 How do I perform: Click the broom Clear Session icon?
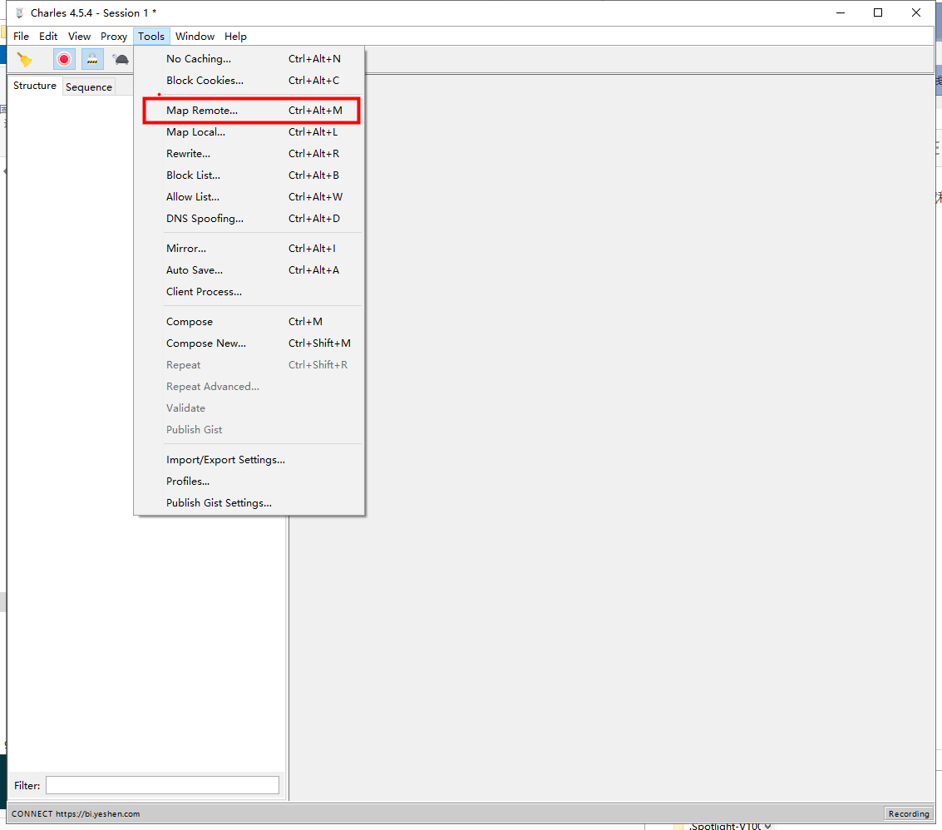(25, 60)
